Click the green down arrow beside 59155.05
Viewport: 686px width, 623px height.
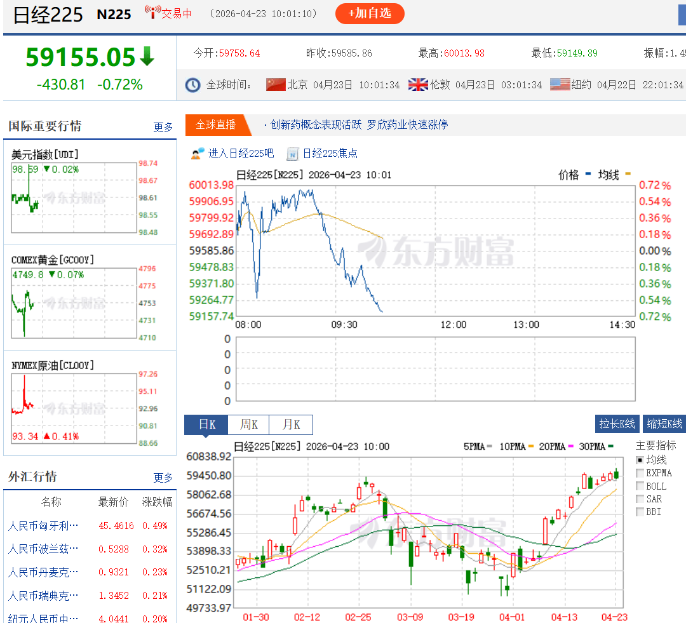point(147,57)
